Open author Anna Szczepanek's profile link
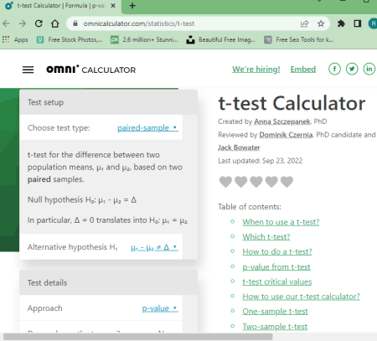This screenshot has height=341, width=377. tap(282, 121)
